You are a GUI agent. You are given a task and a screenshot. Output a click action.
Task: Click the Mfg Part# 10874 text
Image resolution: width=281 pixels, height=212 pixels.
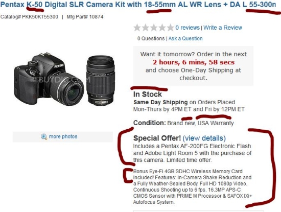pos(85,17)
